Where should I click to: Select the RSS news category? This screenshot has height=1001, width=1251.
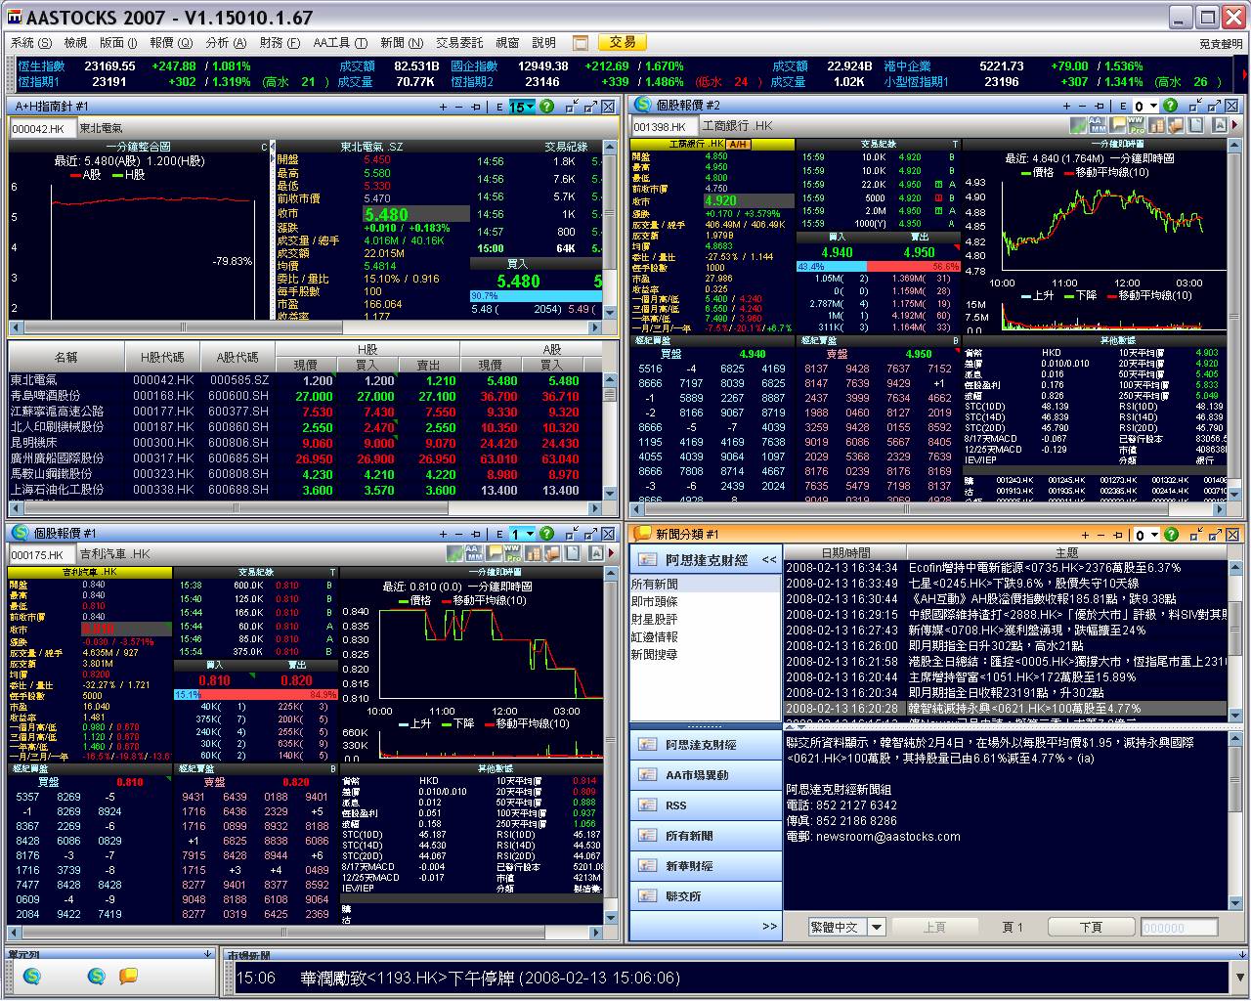pyautogui.click(x=707, y=805)
